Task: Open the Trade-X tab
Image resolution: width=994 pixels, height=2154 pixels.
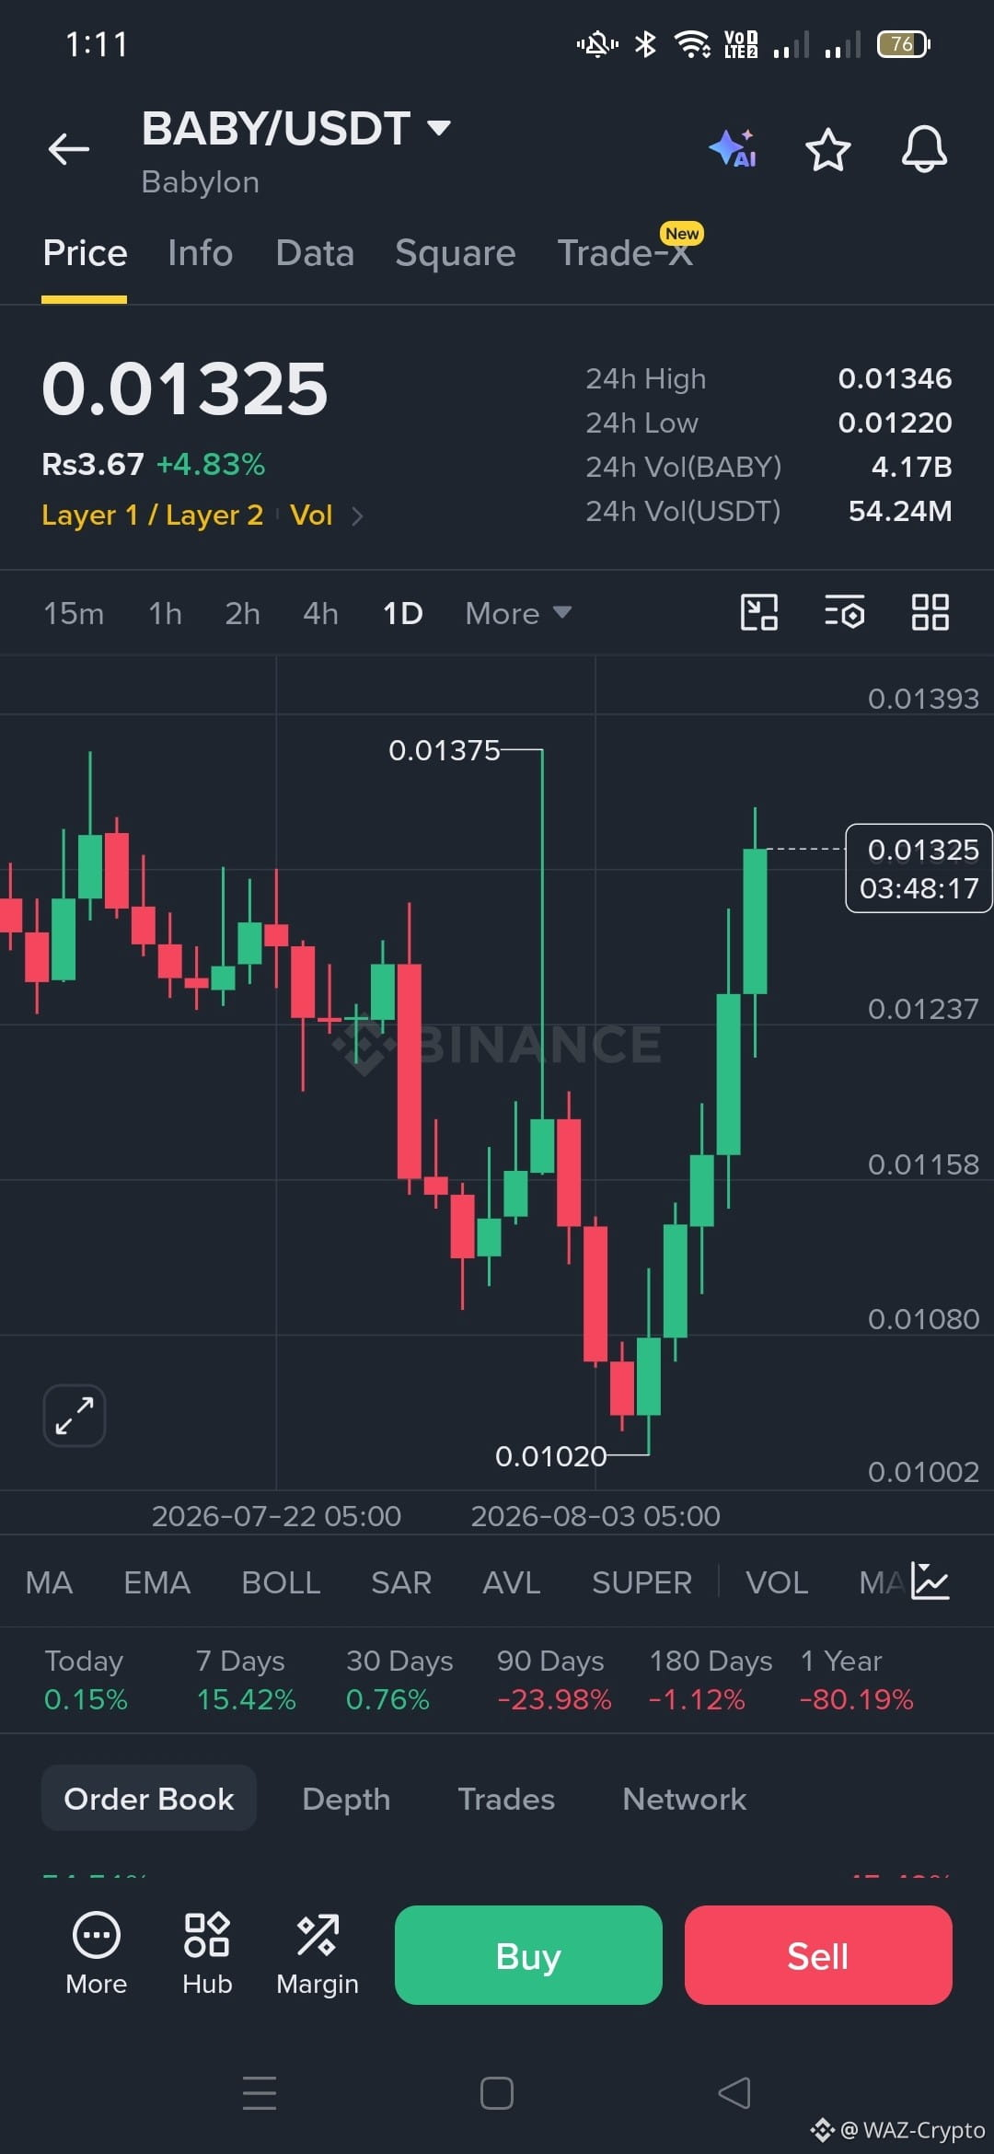Action: point(626,253)
